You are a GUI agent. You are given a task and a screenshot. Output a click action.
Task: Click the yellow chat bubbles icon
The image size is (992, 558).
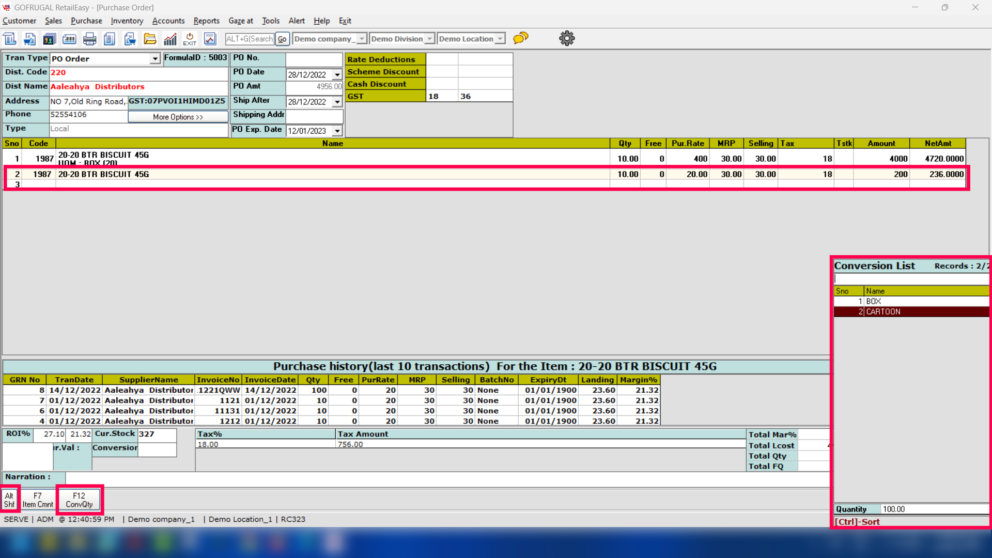(x=521, y=38)
